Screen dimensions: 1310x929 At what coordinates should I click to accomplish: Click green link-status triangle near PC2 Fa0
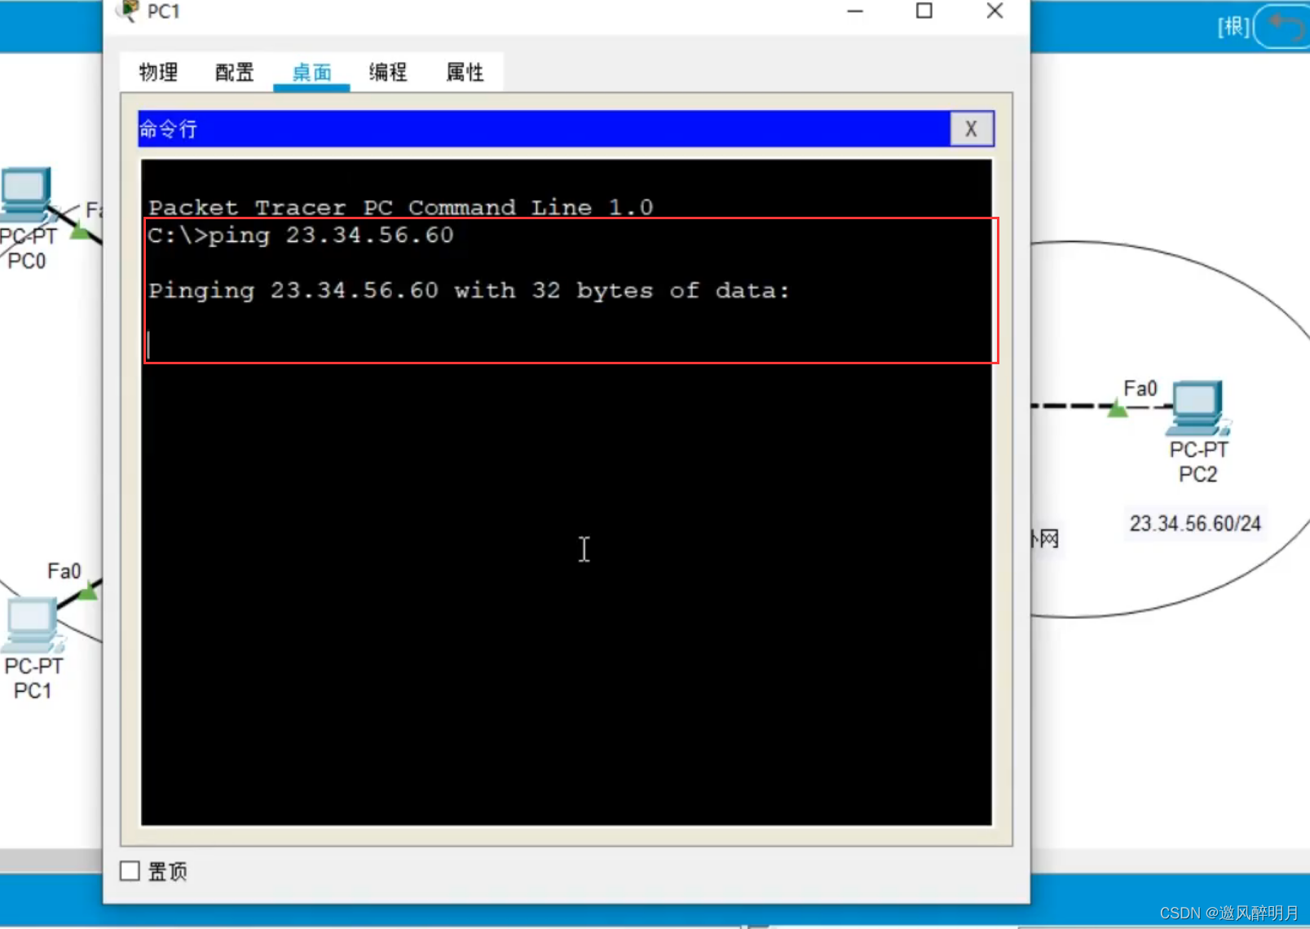coord(1117,409)
